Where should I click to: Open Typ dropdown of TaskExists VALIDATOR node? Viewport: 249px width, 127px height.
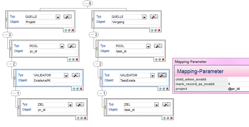[152, 75]
